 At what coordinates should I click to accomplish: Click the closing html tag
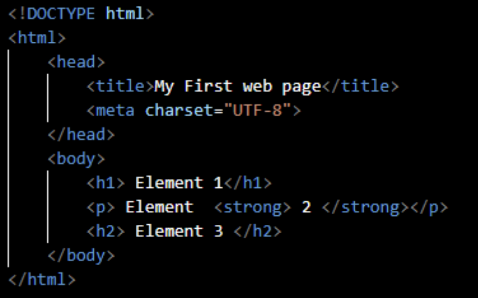[x=42, y=280]
